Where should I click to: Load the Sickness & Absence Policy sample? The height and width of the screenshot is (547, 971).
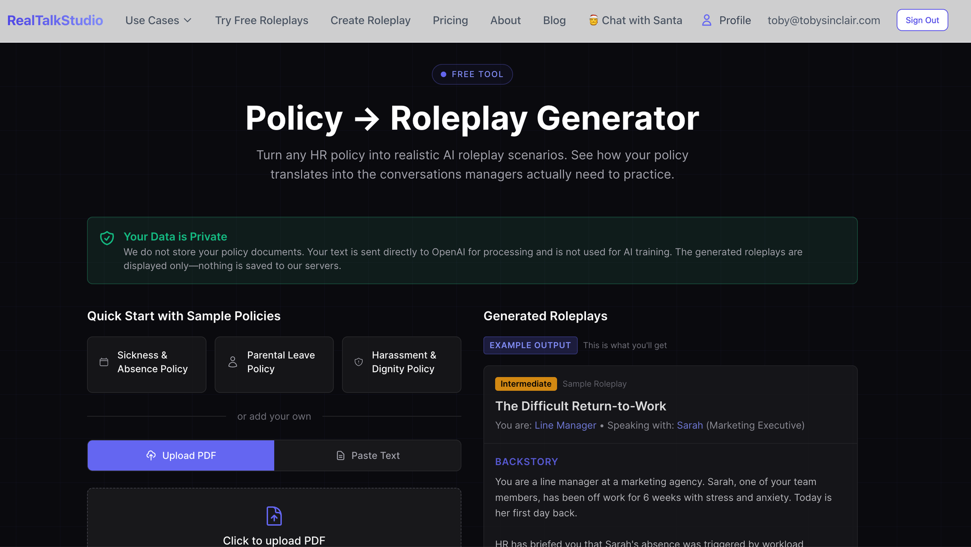click(x=147, y=365)
